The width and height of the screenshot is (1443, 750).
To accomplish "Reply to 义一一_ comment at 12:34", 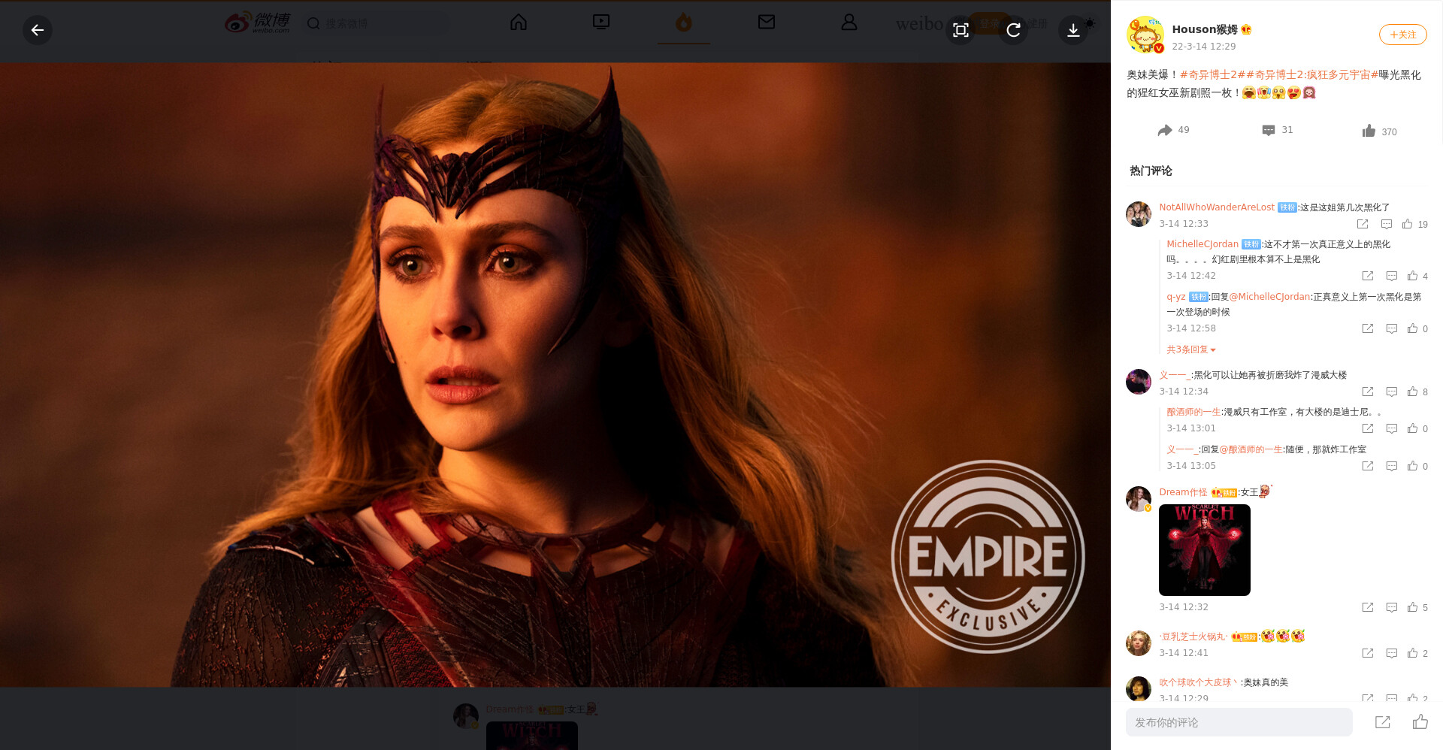I will [x=1392, y=392].
